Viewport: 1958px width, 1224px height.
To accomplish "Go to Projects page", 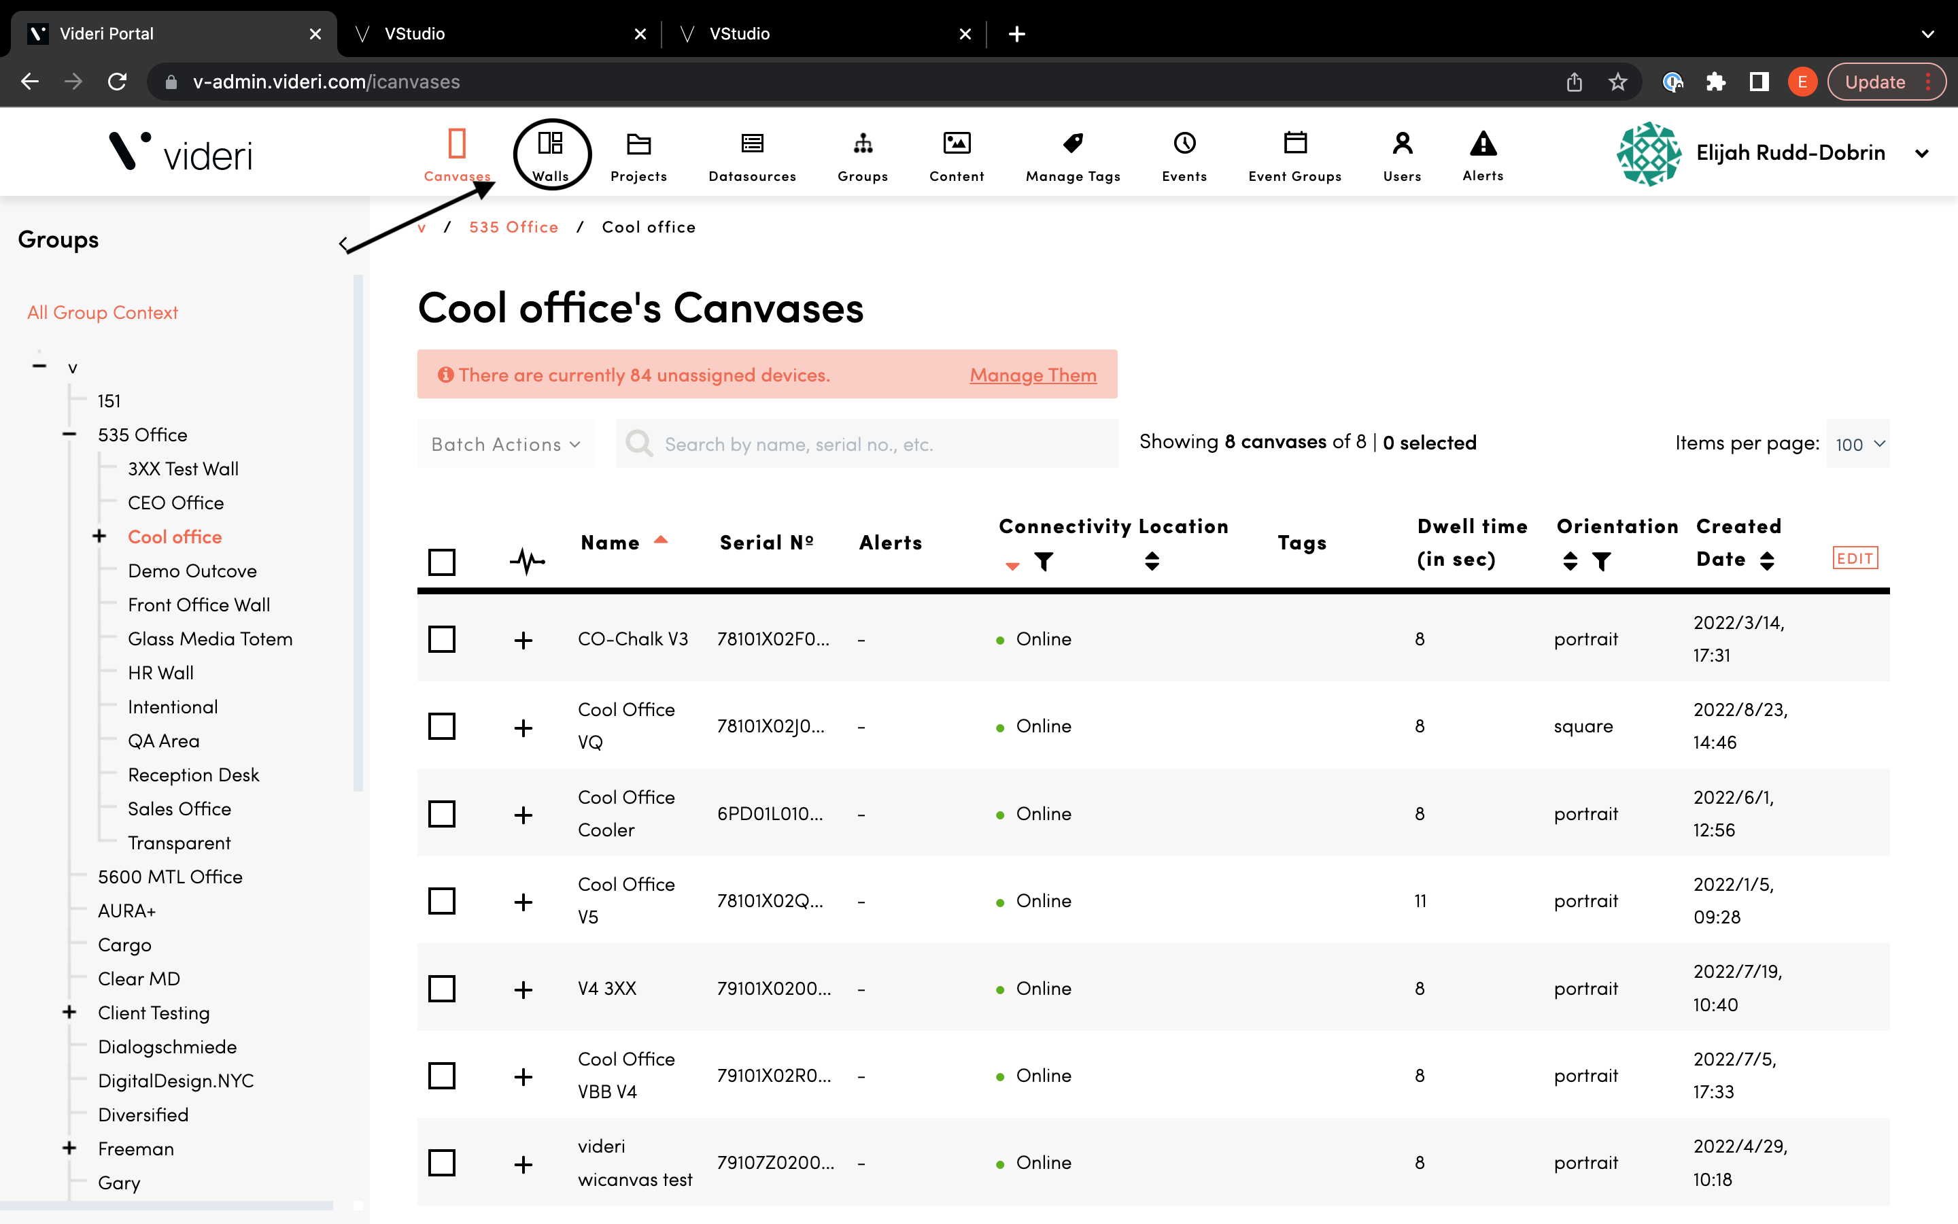I will coord(638,156).
